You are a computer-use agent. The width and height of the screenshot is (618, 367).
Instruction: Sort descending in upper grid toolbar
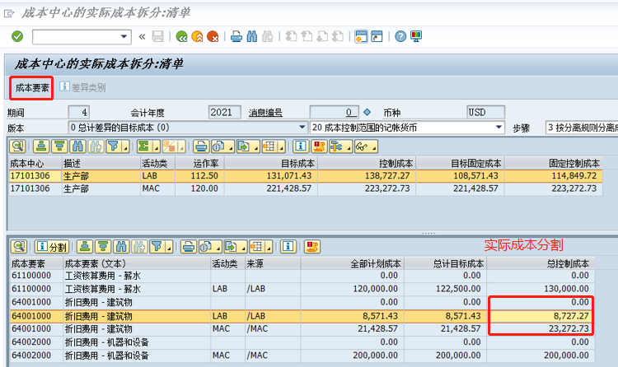(x=59, y=146)
